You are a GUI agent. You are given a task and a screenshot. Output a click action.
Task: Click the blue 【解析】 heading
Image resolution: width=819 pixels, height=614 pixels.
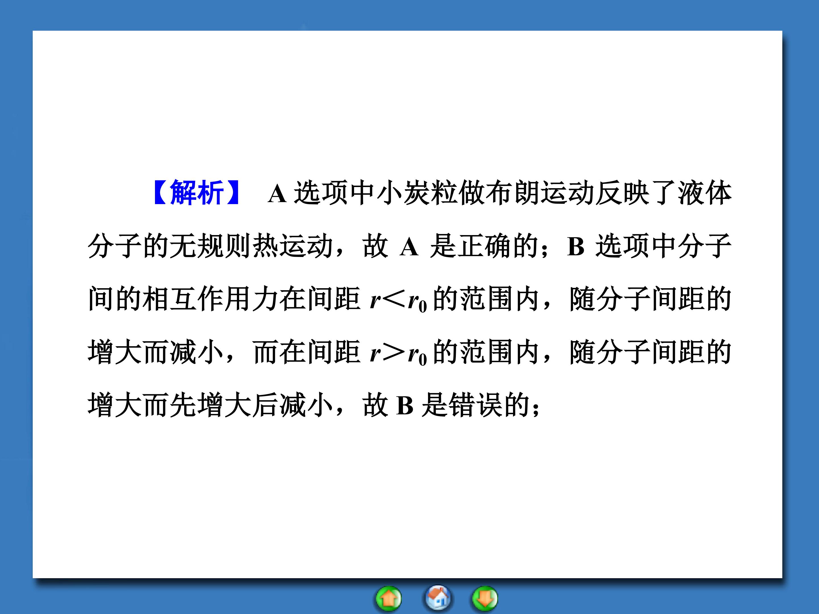coord(197,193)
